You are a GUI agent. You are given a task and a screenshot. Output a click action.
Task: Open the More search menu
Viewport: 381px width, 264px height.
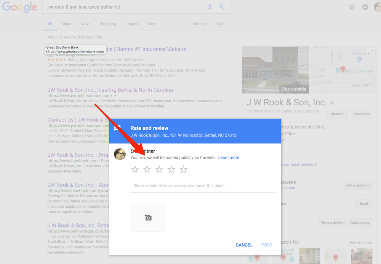[152, 24]
